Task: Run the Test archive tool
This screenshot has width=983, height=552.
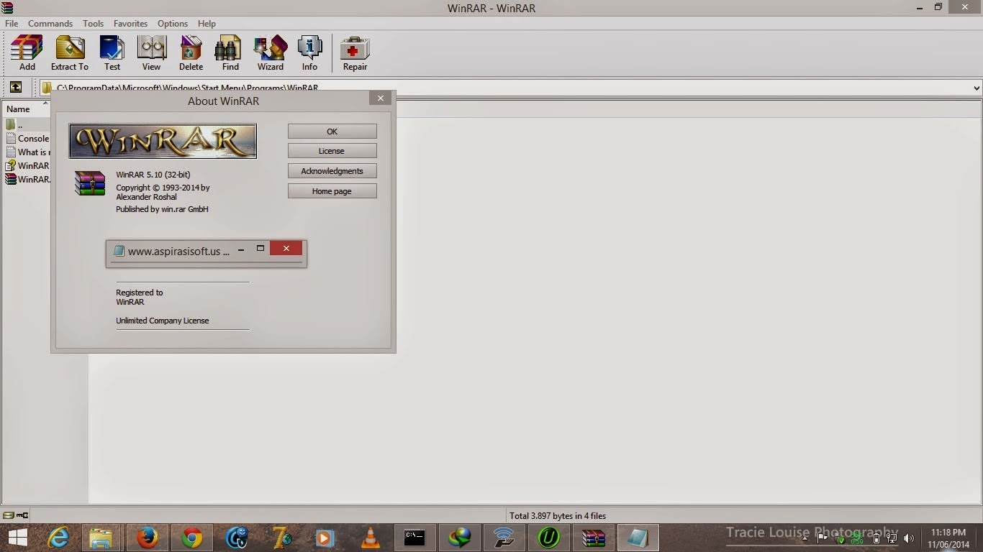Action: click(112, 53)
